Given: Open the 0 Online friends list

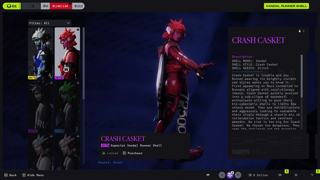Looking at the screenshot, I should (258, 175).
